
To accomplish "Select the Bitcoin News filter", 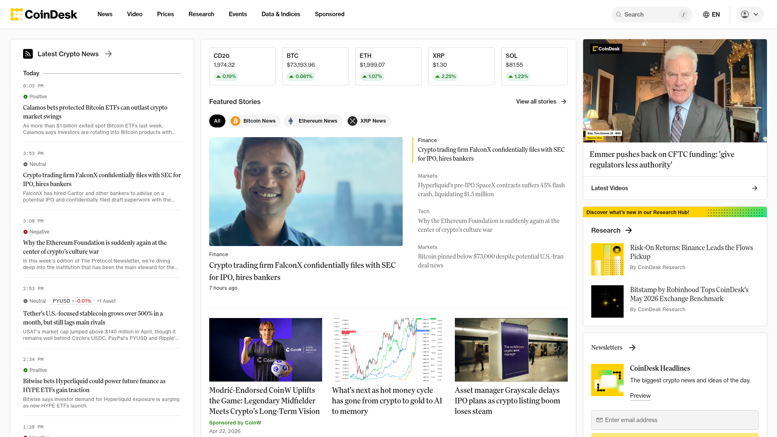I will (x=255, y=121).
